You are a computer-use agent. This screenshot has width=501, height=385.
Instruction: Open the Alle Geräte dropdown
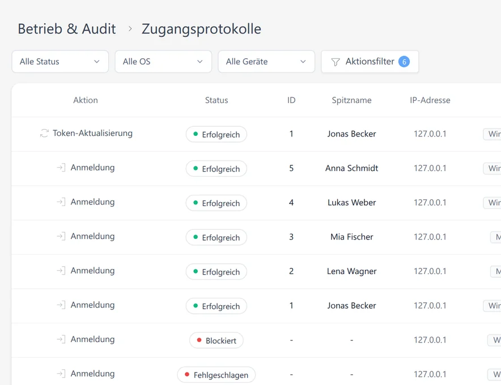click(x=266, y=62)
